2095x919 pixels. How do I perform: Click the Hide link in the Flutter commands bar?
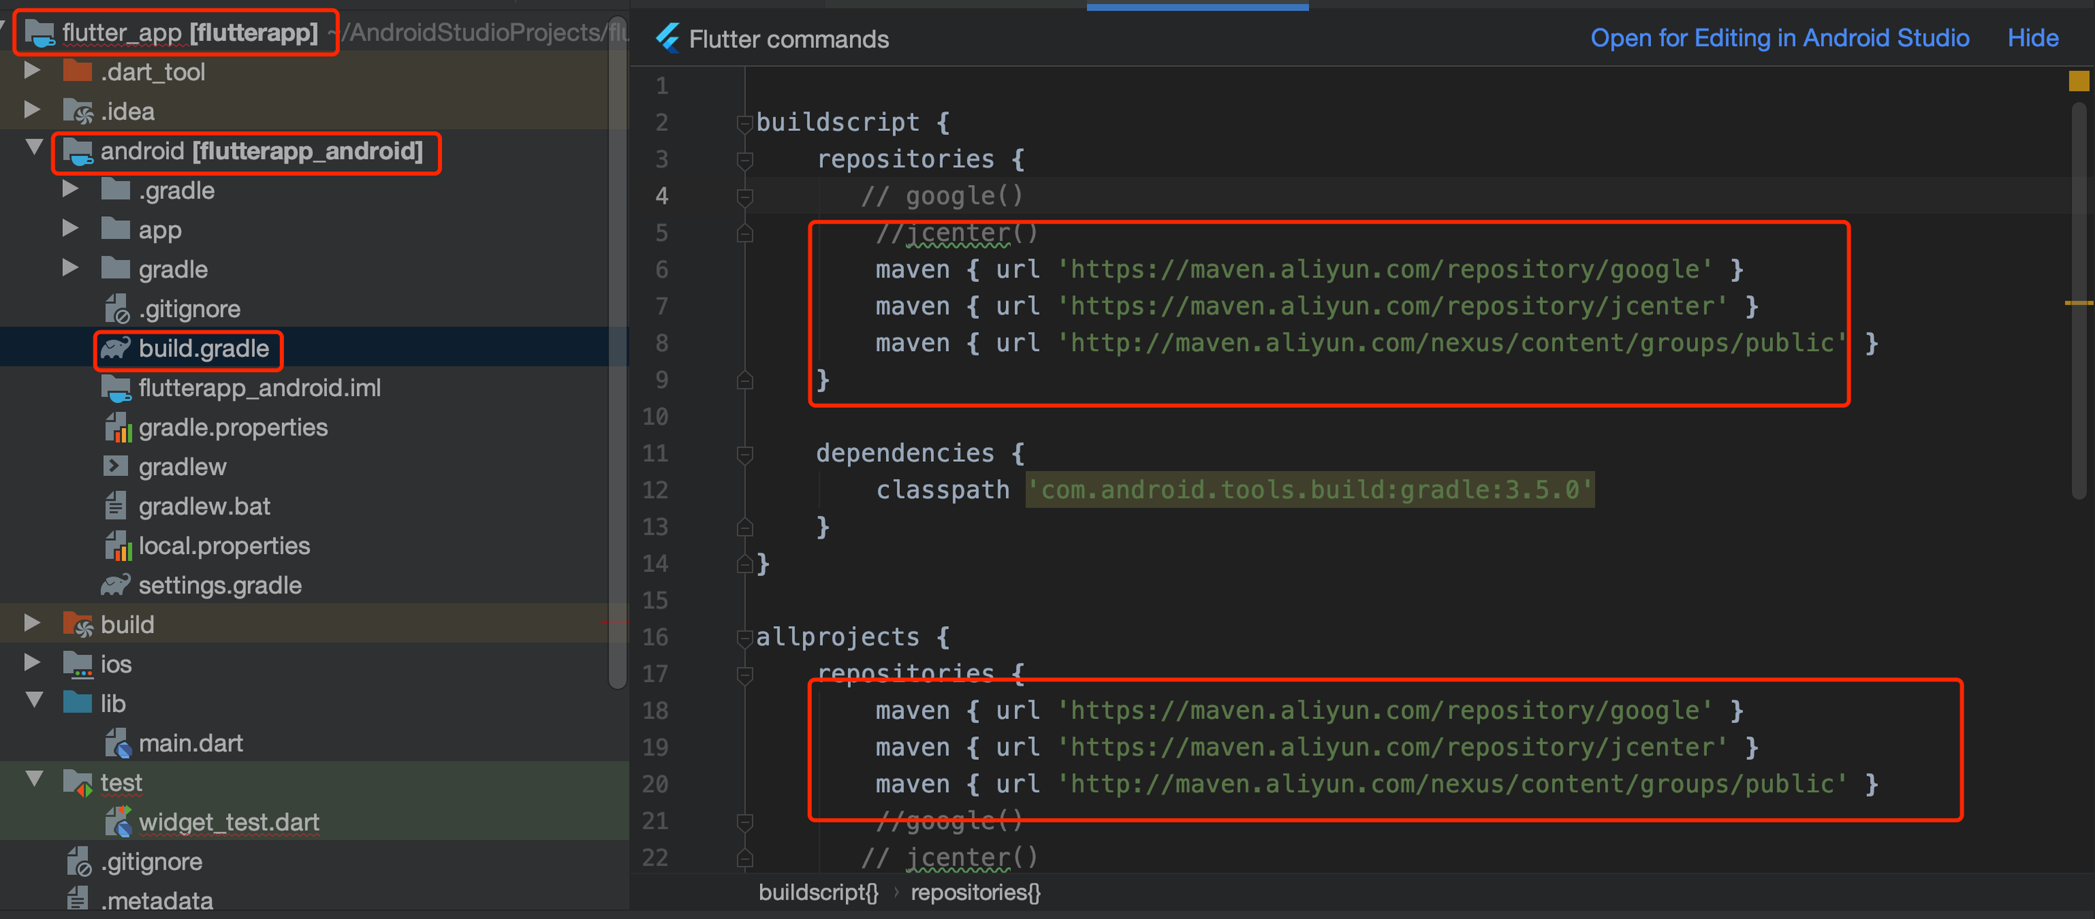coord(2033,38)
